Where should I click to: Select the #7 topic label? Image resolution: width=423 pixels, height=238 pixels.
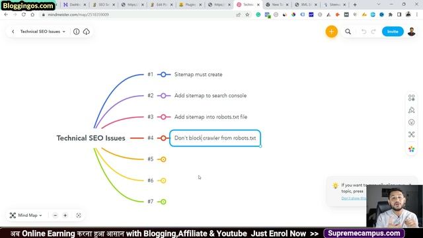click(150, 202)
